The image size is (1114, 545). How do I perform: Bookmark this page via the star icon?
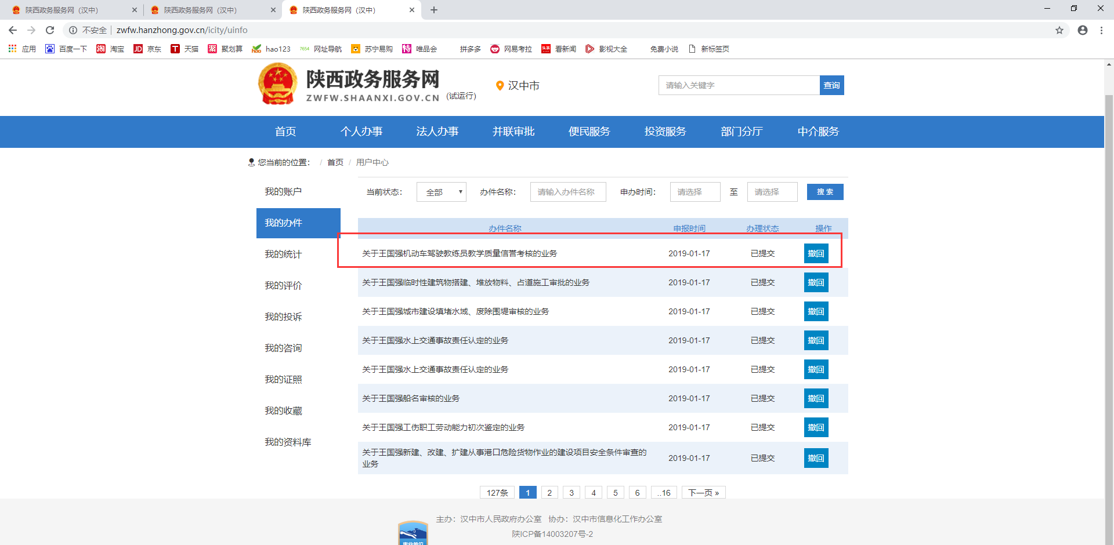click(1059, 30)
